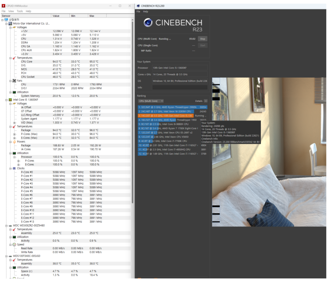327x281 pixels.
Task: Click the Speed gauge icon under WDC drive
Action: coord(14,245)
